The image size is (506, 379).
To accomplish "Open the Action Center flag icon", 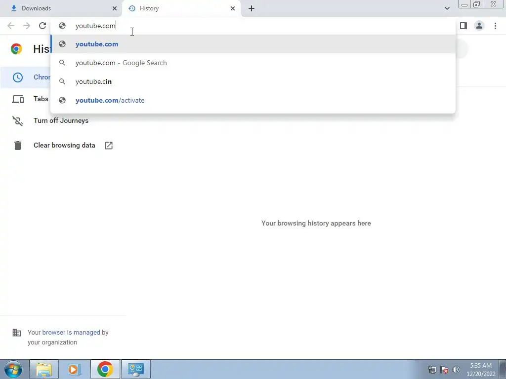I will click(444, 369).
